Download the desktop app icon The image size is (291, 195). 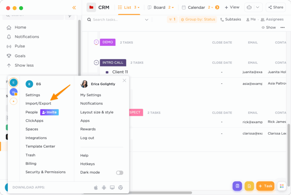(x=112, y=188)
